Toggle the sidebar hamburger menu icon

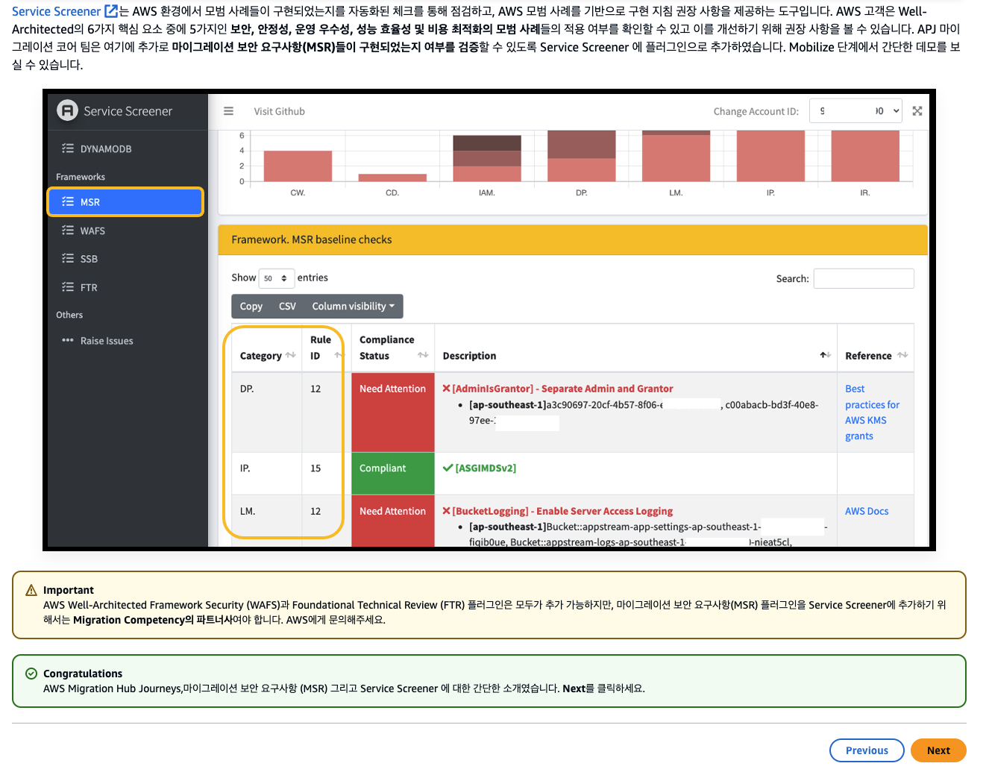[228, 111]
